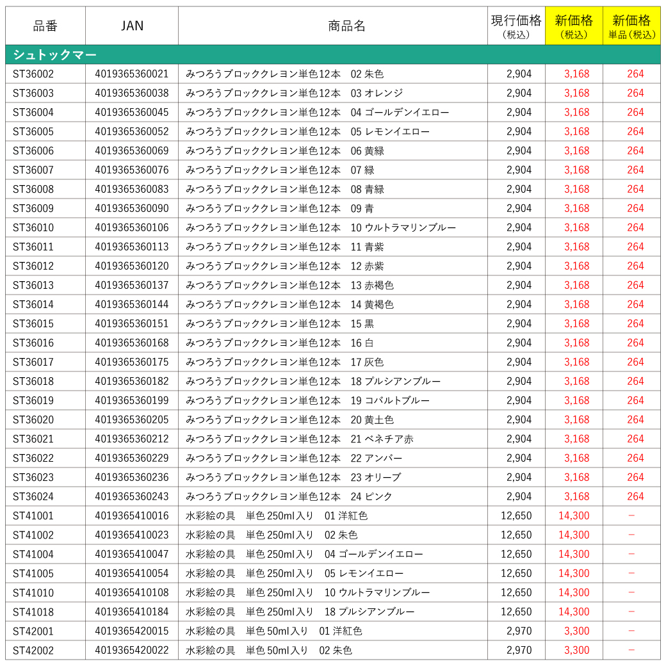Select the 品番 column header

coord(45,26)
